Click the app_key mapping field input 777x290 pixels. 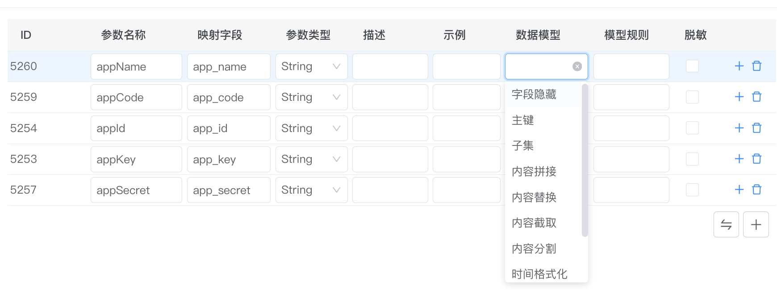click(x=228, y=159)
